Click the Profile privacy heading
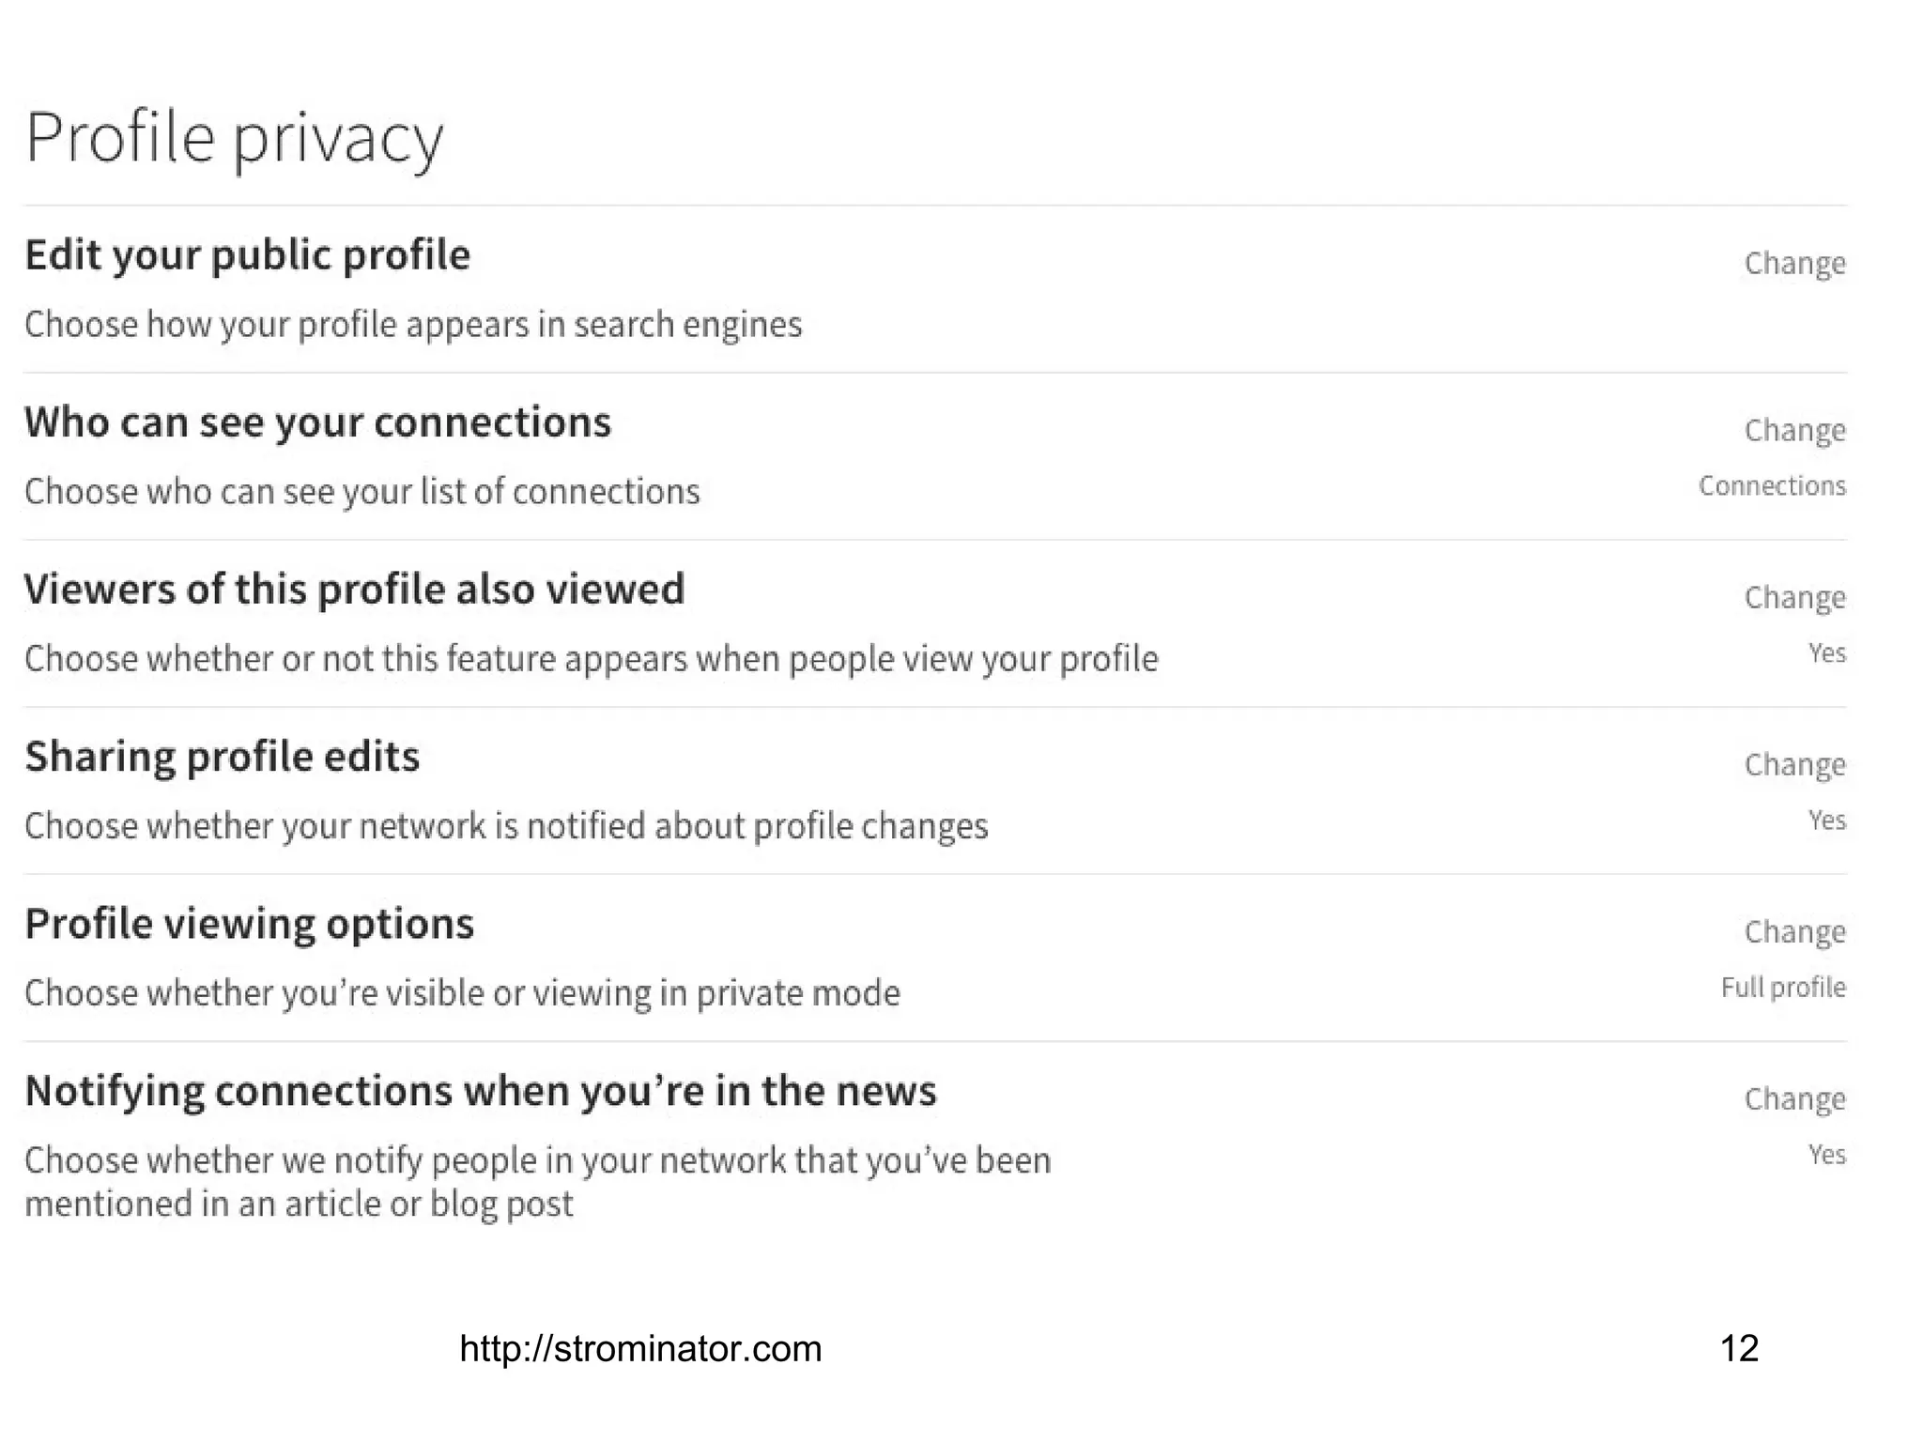 234,138
